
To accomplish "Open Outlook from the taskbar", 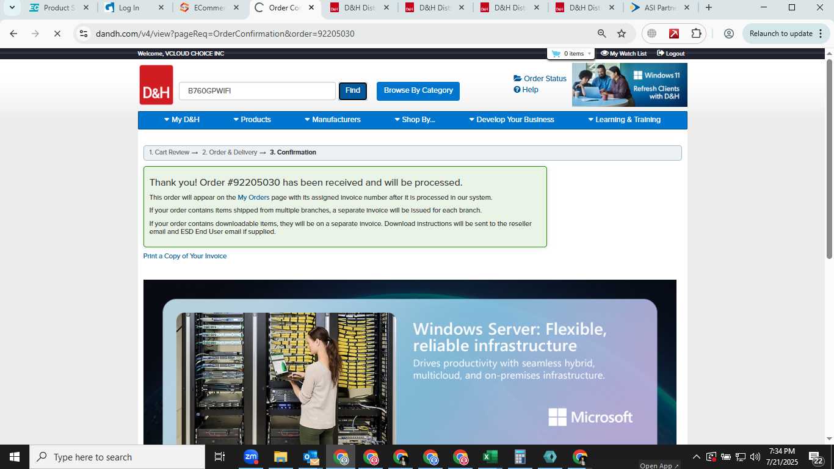I will [x=310, y=457].
